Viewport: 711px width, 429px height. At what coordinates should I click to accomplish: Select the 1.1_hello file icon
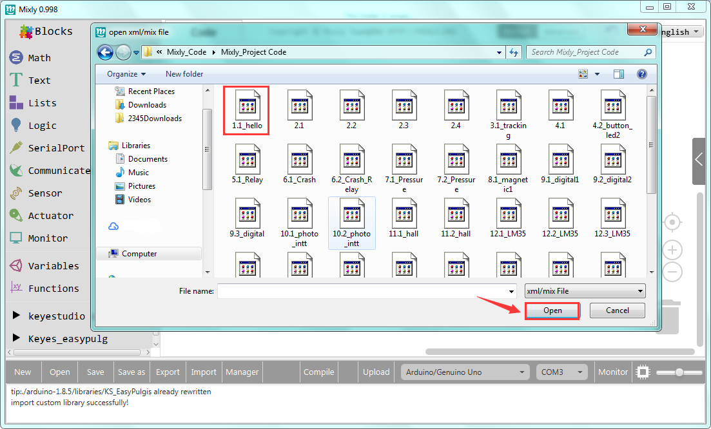247,104
